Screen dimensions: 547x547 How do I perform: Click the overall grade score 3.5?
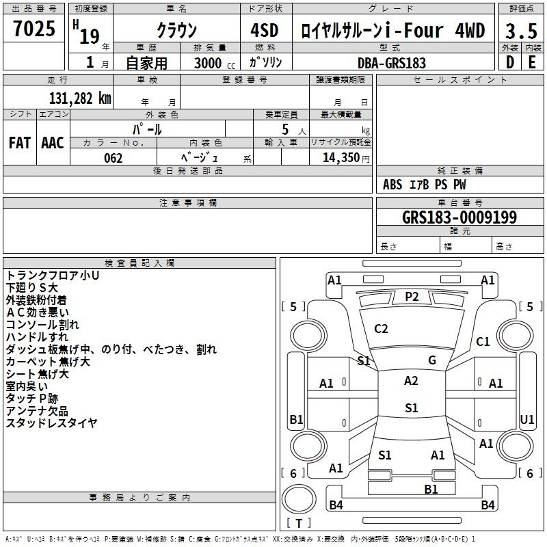click(520, 31)
